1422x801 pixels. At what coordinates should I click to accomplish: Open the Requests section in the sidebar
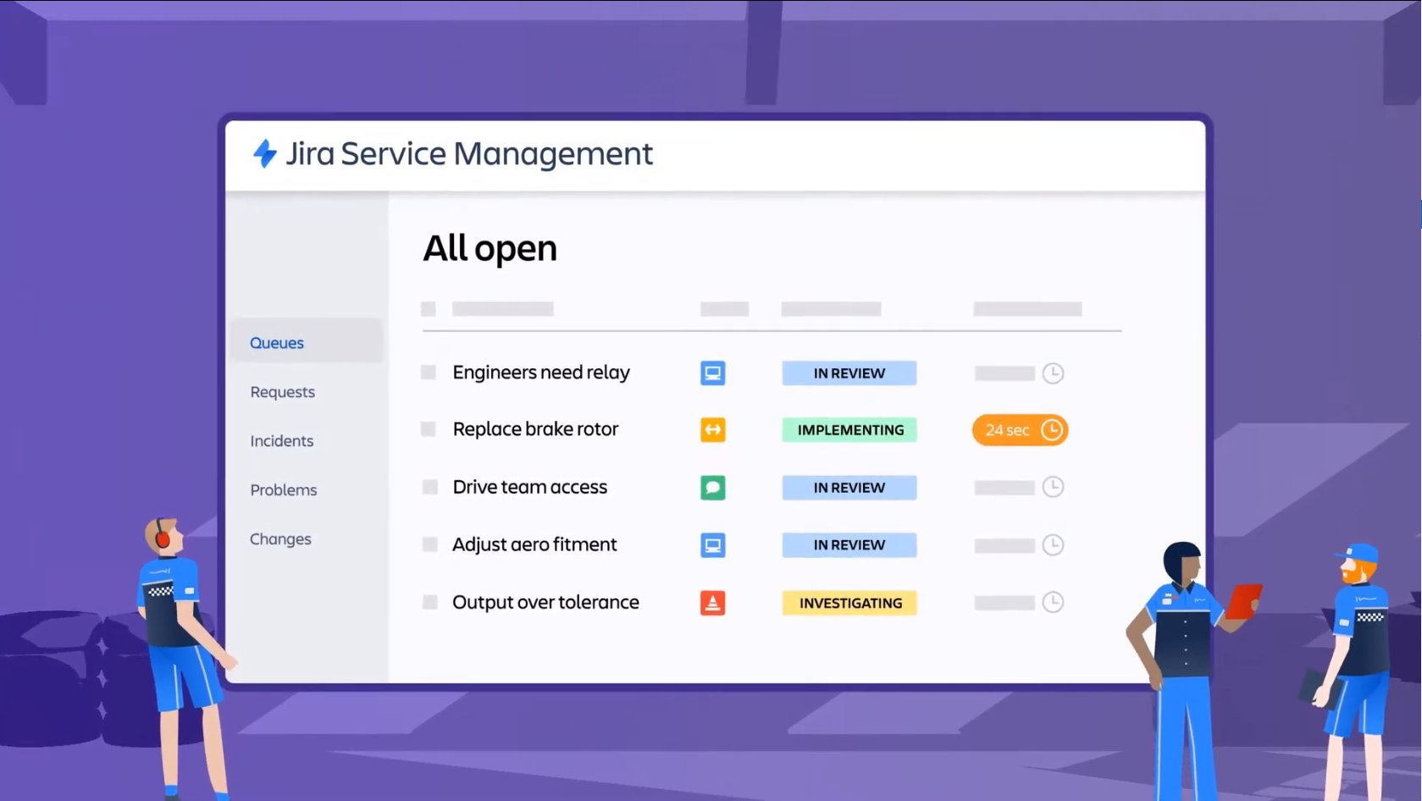point(282,391)
